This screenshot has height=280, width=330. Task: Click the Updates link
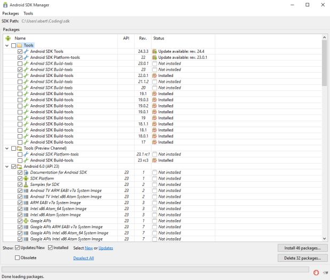(106, 248)
